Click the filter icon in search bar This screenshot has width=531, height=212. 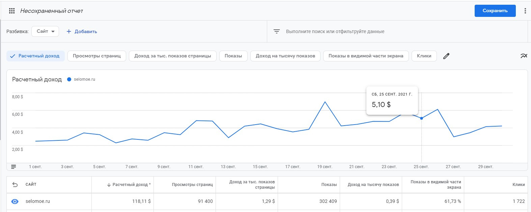[277, 31]
